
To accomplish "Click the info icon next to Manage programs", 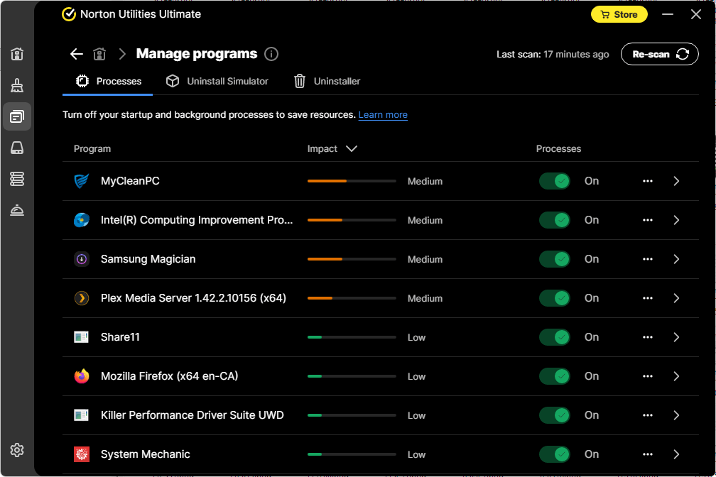I will [272, 54].
